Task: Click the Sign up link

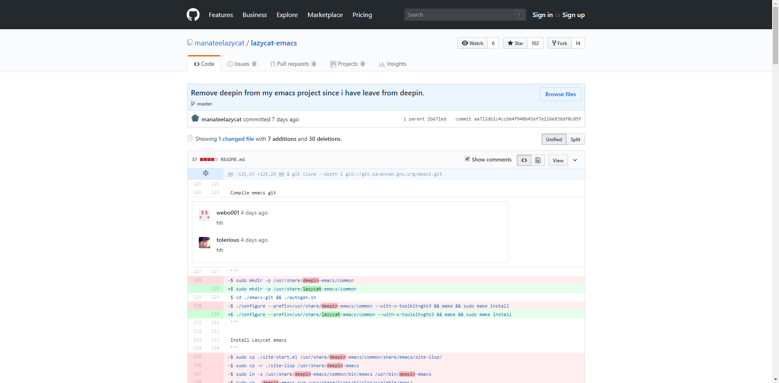Action: 573,15
